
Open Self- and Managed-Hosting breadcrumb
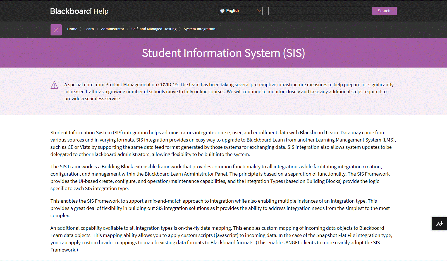(x=154, y=29)
